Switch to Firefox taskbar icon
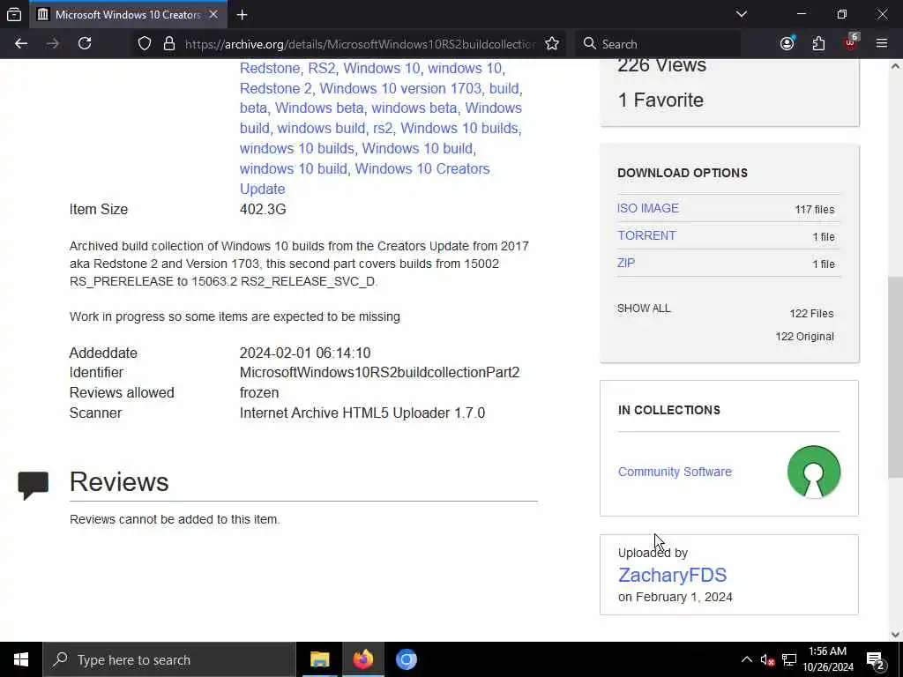This screenshot has width=903, height=677. [x=362, y=659]
